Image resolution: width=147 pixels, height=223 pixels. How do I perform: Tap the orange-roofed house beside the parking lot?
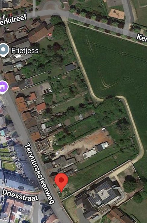pyautogui.click(x=41, y=107)
